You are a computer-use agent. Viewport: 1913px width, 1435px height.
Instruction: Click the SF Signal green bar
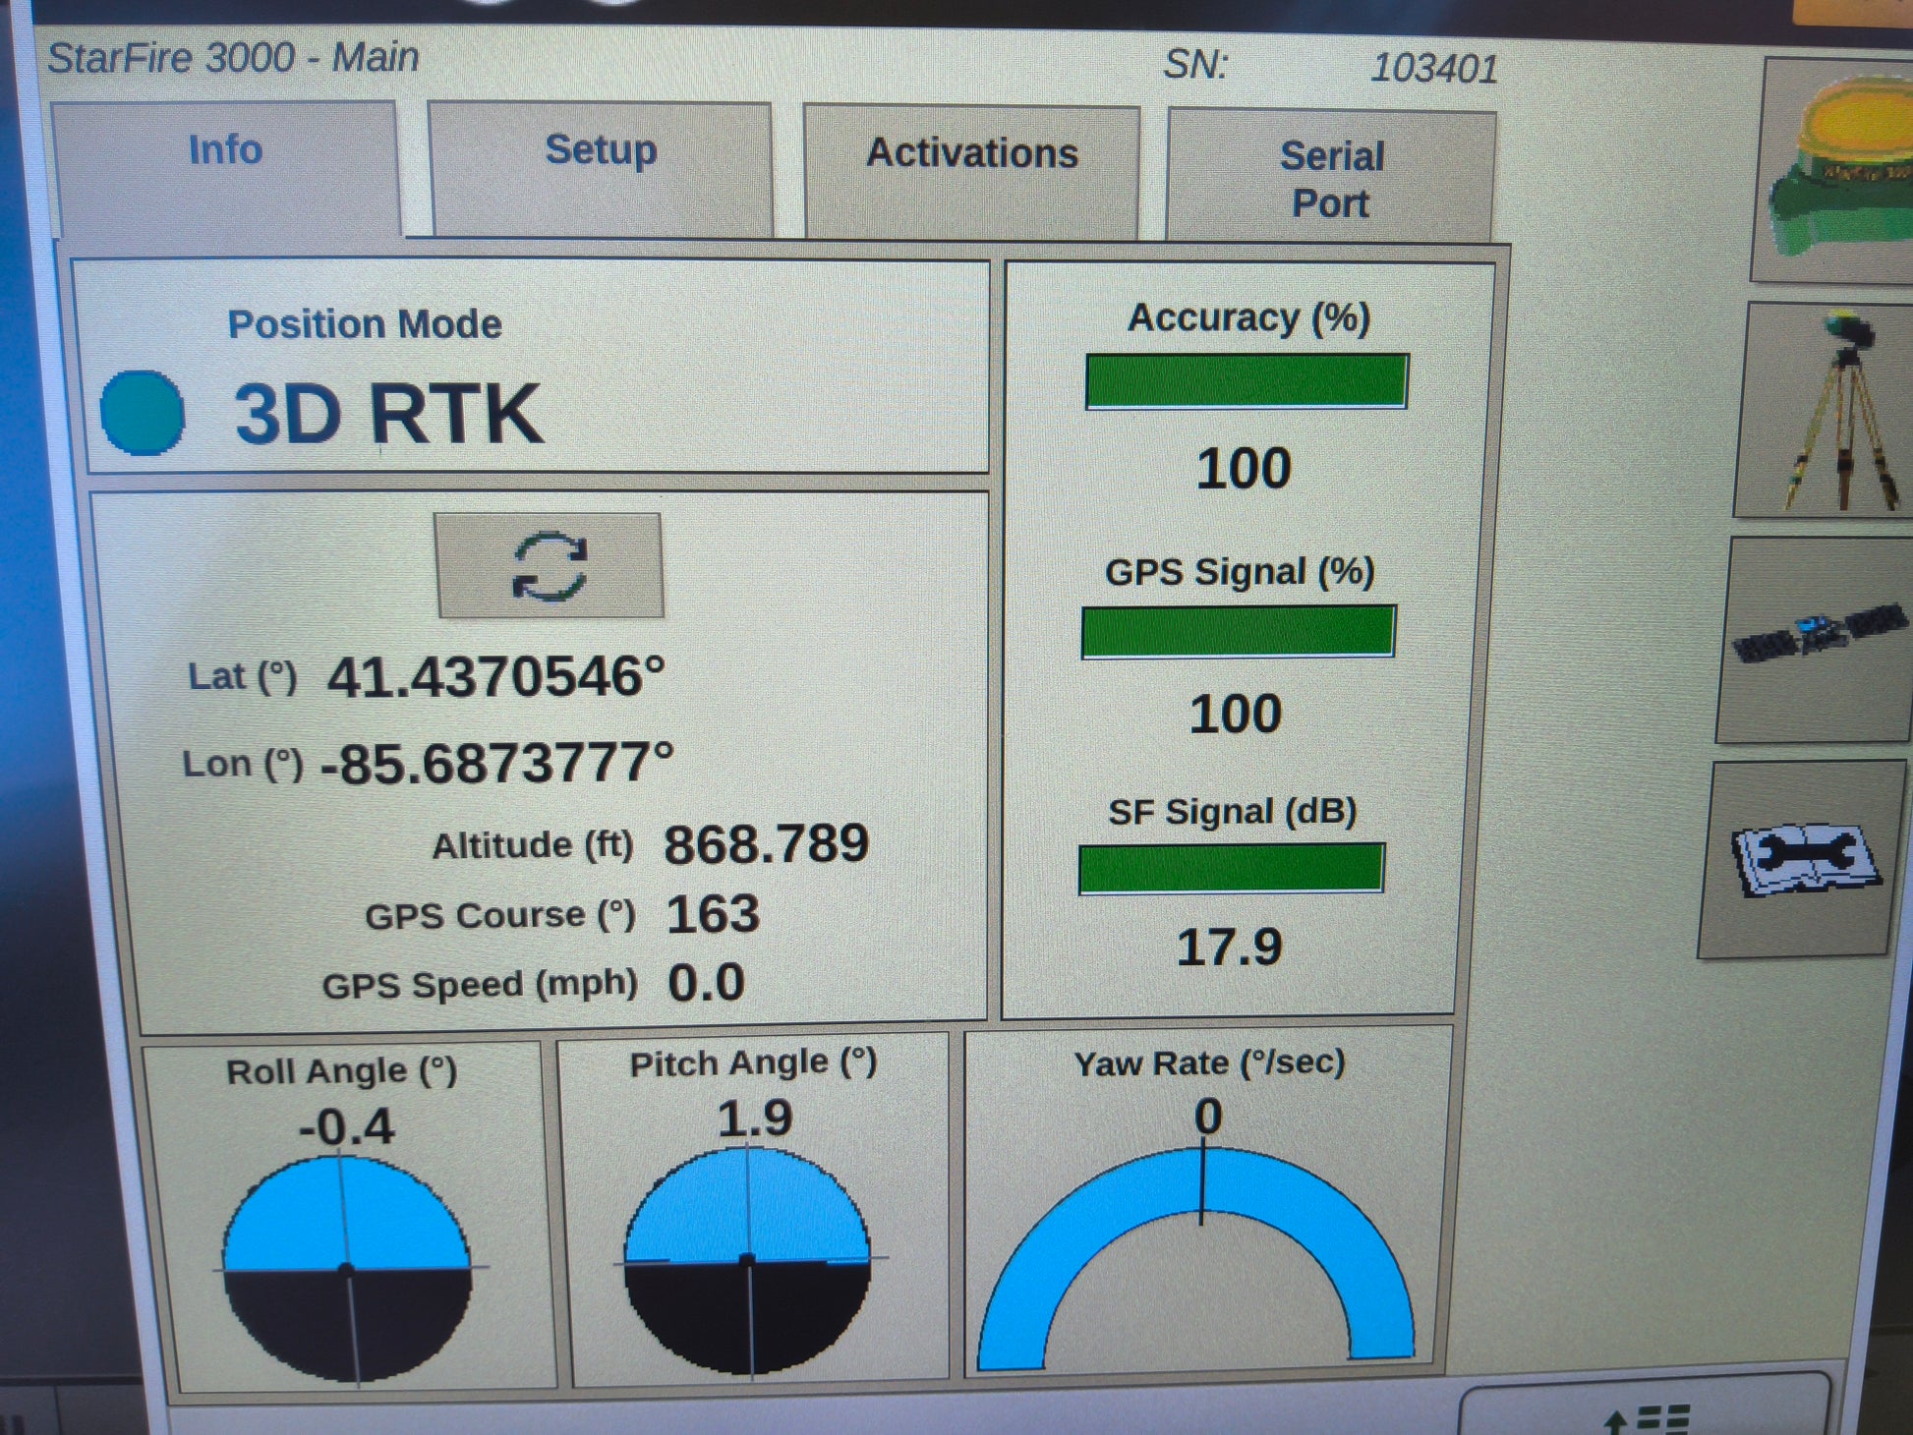point(1231,869)
